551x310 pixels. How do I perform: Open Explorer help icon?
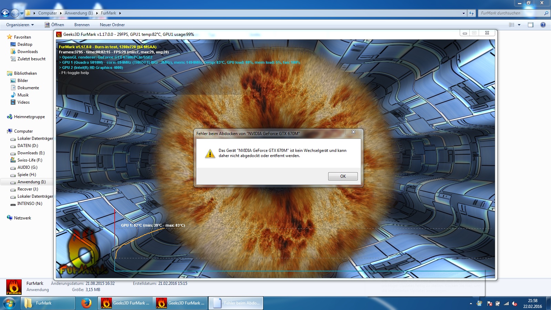pos(543,25)
